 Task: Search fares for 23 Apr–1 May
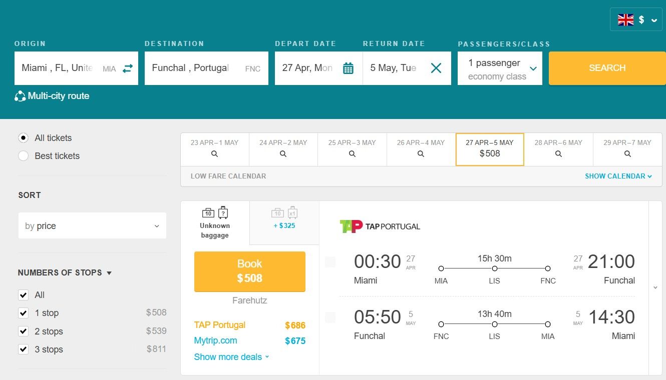click(214, 154)
